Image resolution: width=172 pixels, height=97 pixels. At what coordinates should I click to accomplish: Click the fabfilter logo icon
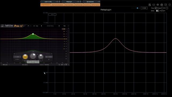click(2, 26)
